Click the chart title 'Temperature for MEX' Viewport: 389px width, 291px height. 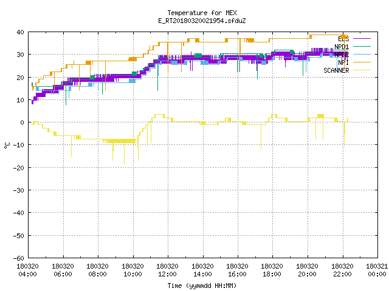202,13
